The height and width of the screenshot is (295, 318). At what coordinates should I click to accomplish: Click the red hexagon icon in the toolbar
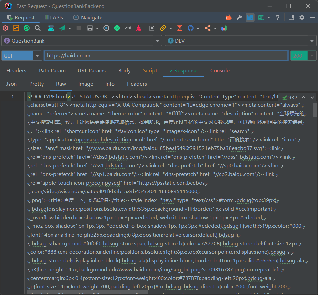pos(5,28)
